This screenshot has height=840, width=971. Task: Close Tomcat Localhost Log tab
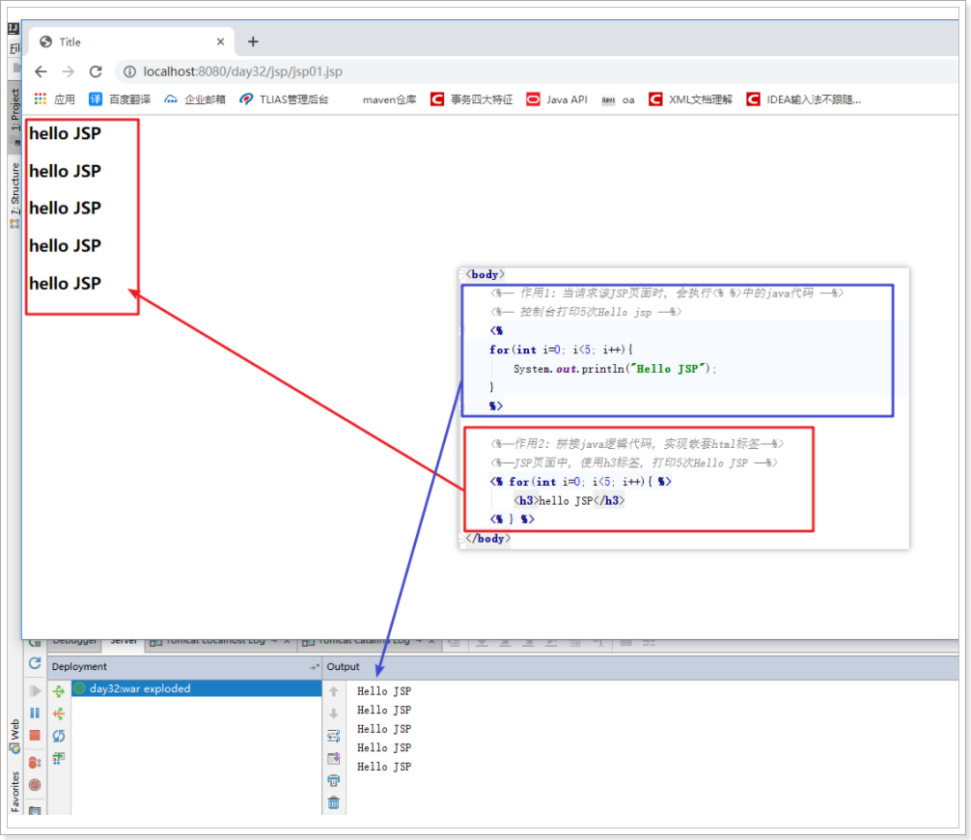coord(287,643)
